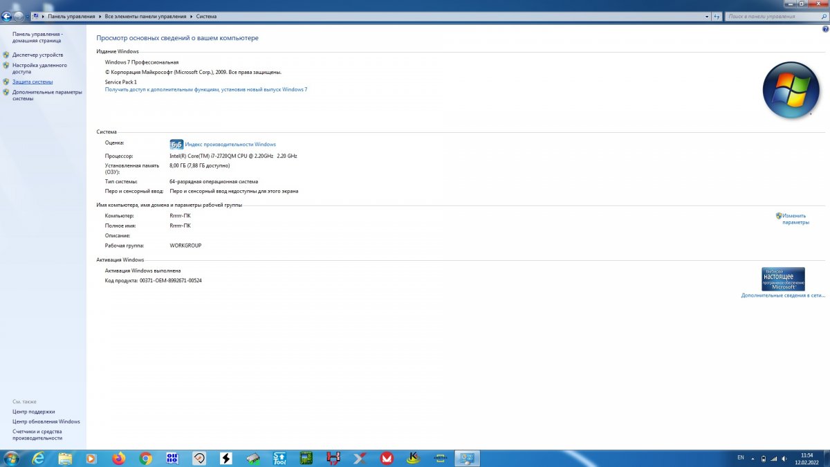
Task: Click the 6,5 performance rating badge
Action: tap(176, 145)
